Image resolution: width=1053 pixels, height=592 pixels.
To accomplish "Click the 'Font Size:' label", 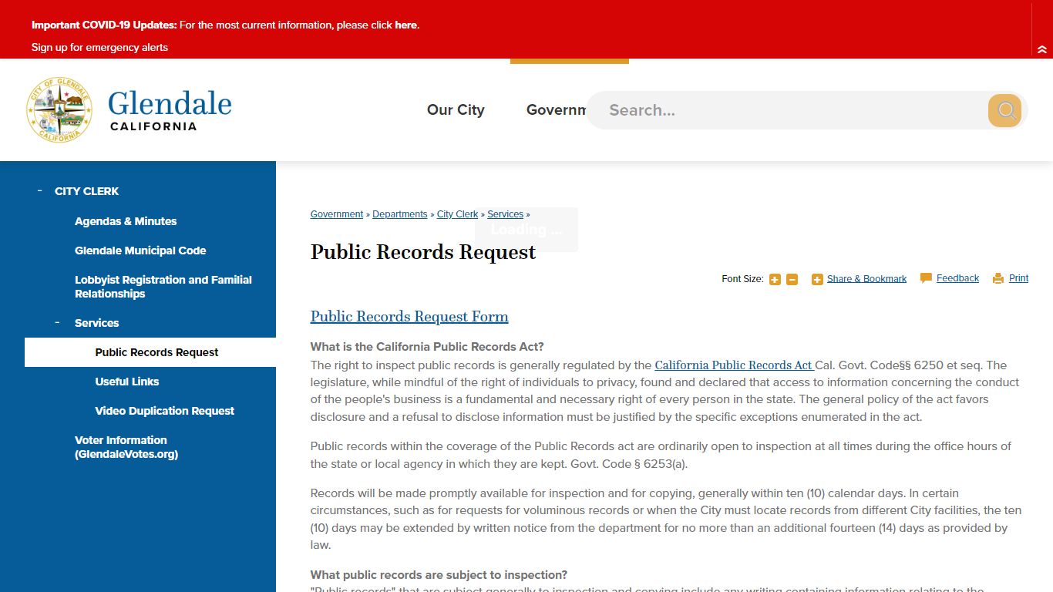I will [742, 279].
